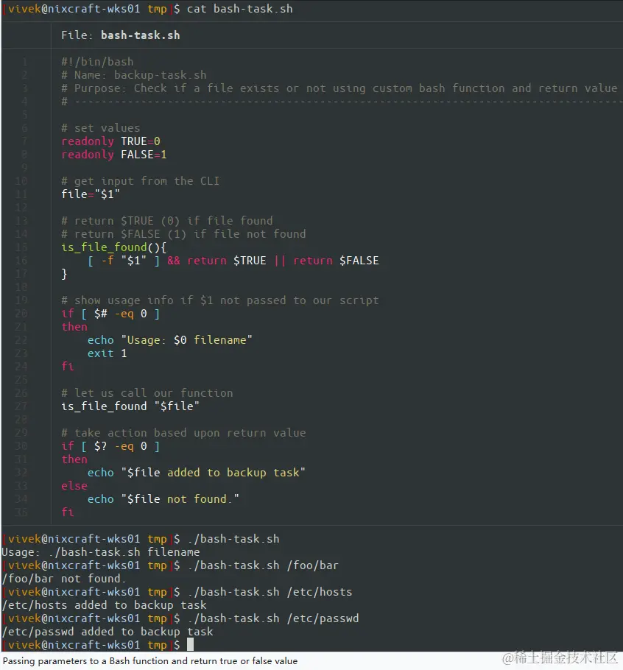Click the '/etc/hosts added to backup task' output

click(105, 605)
